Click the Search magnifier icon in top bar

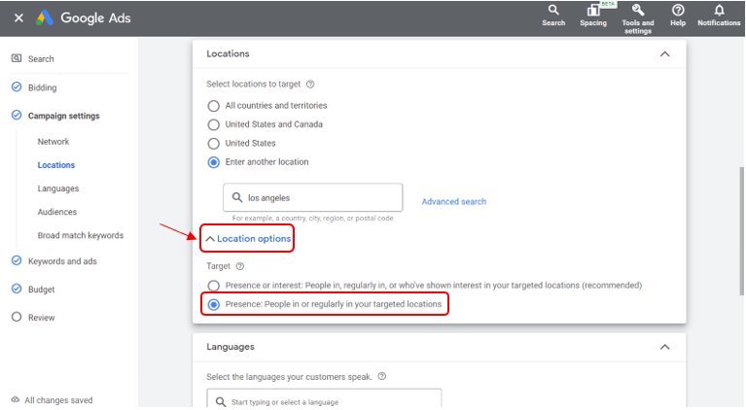[553, 11]
